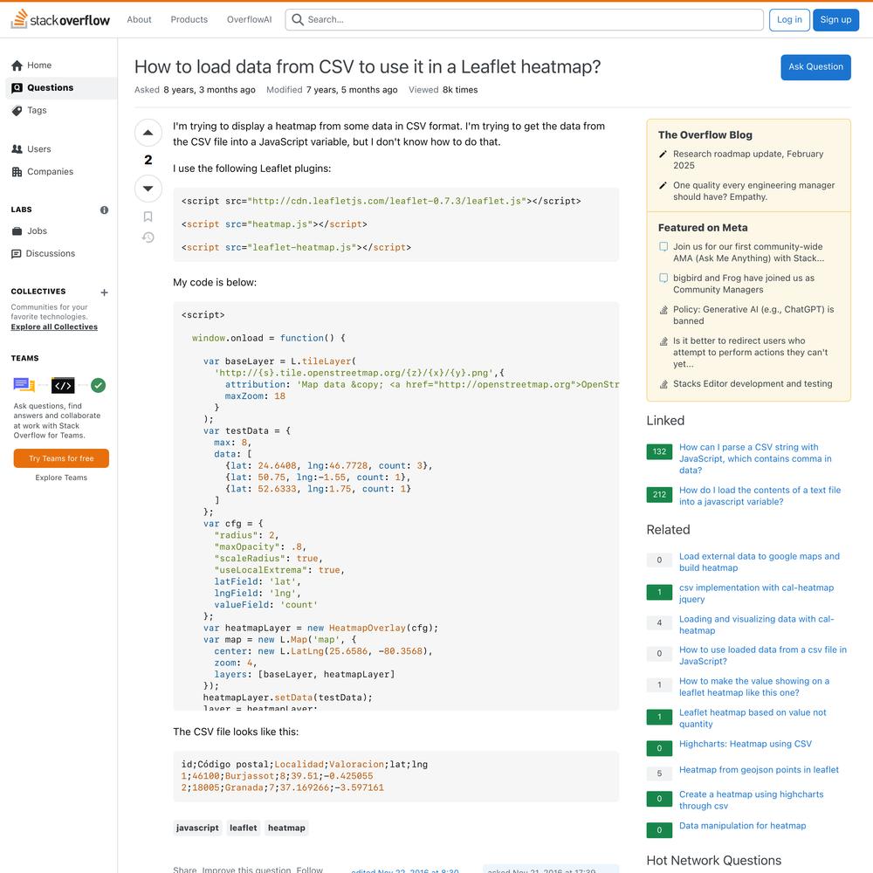Click the Stack icon beside Stacks Editor development
Screen dimensions: 873x873
(x=663, y=383)
